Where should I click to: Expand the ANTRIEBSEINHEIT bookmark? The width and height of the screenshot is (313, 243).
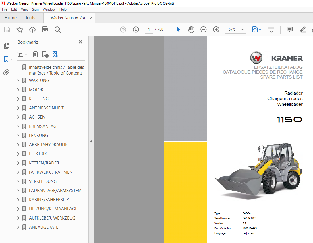coord(18,108)
